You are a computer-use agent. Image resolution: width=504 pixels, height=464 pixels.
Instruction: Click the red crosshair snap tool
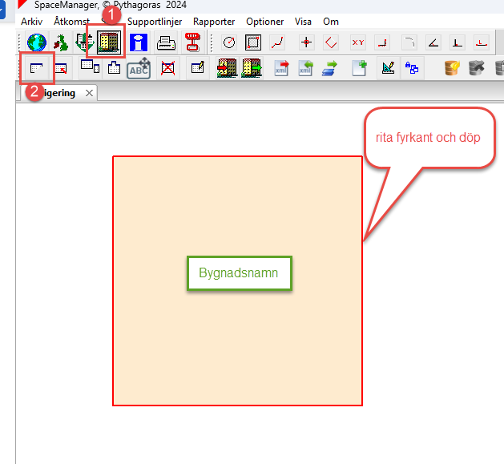click(305, 42)
